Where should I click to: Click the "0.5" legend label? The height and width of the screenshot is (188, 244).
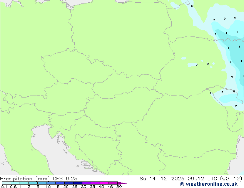[13, 186]
